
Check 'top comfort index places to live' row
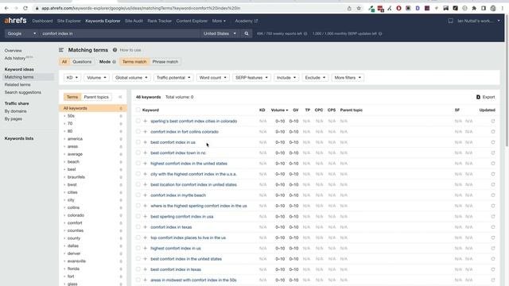[x=138, y=238]
